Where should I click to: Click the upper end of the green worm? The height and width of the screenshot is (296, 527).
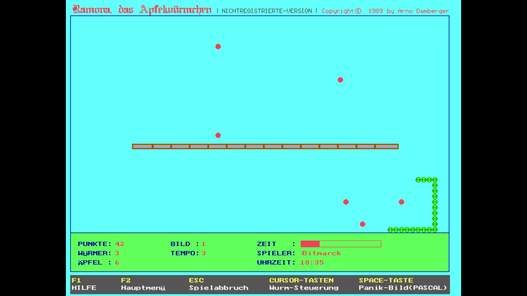[418, 180]
